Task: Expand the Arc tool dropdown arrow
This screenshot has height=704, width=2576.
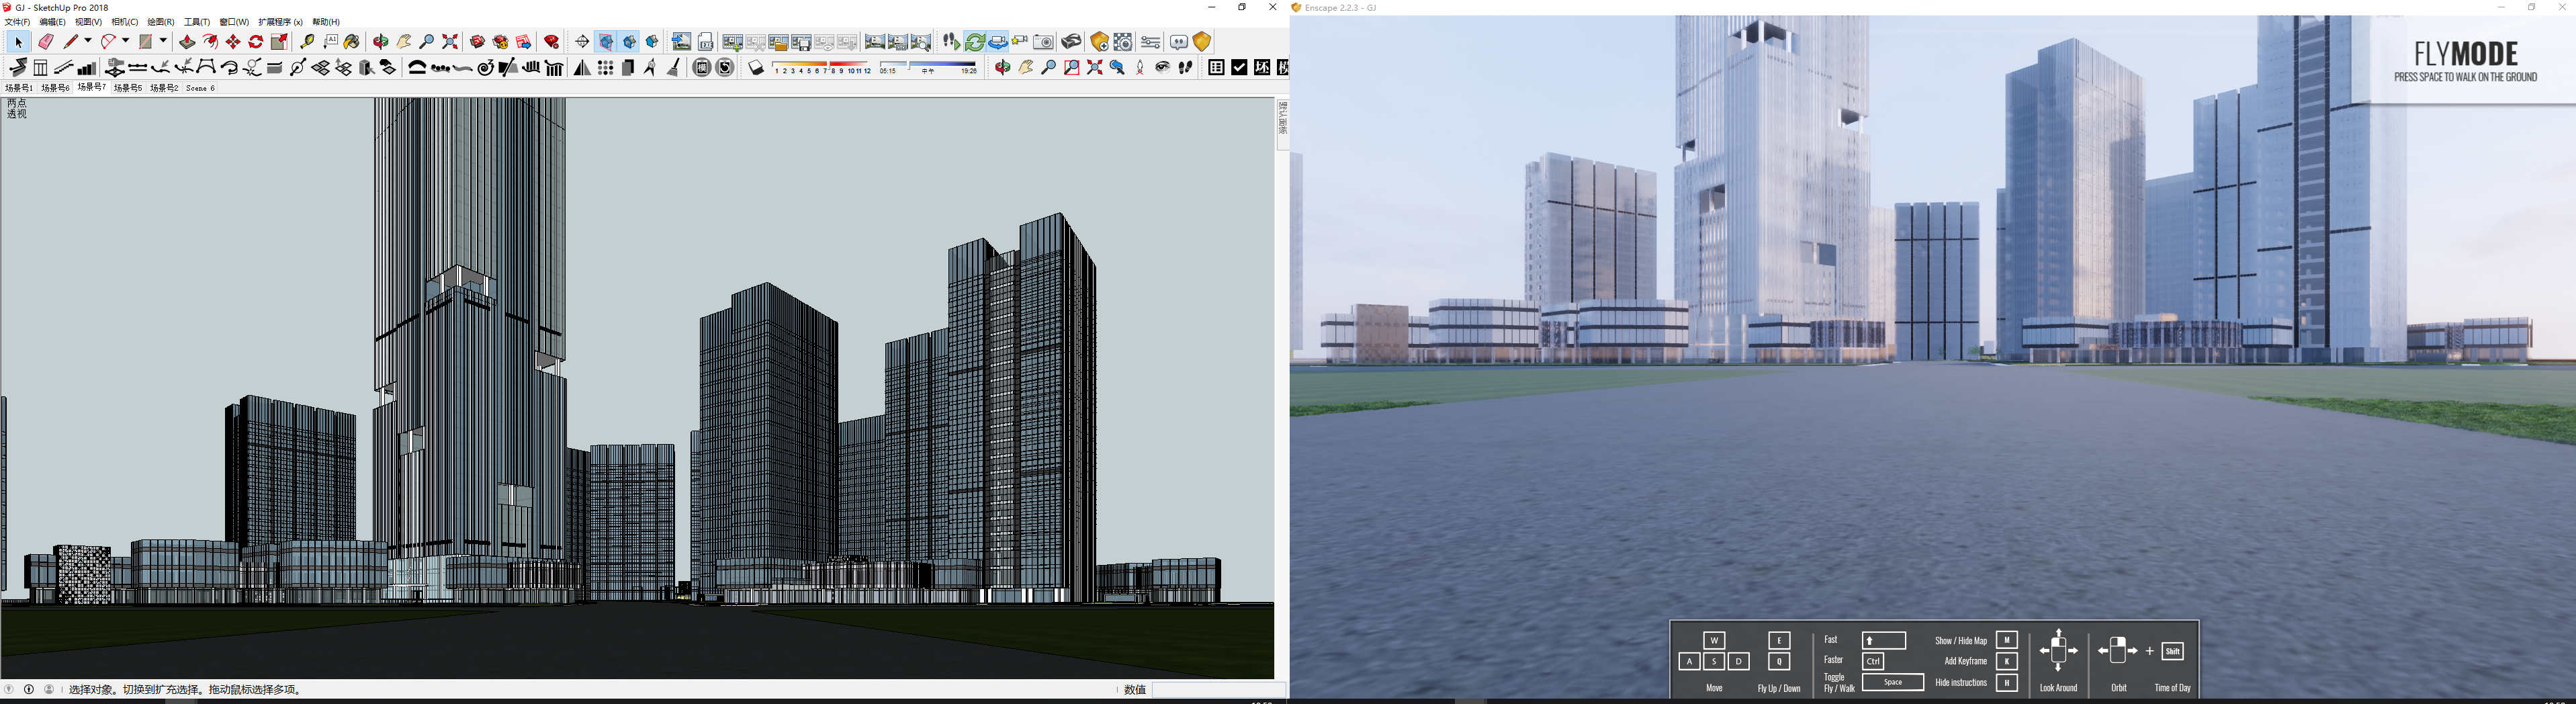Action: click(x=125, y=41)
